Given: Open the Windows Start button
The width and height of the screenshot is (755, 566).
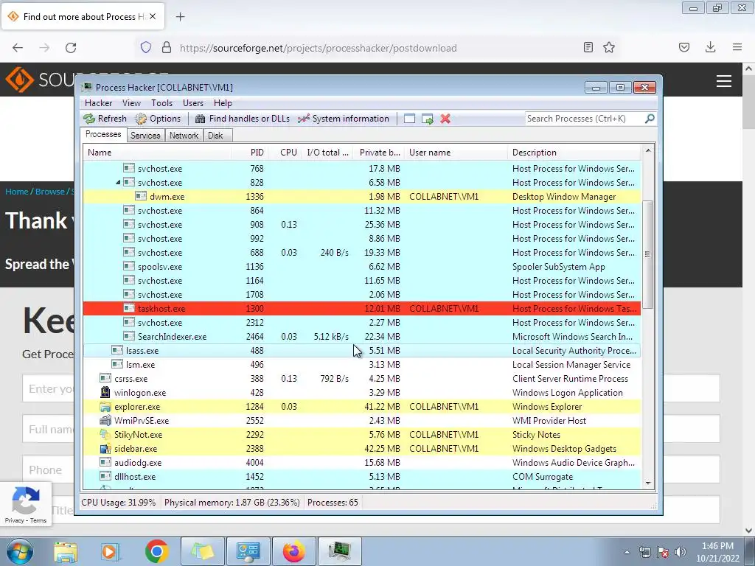Looking at the screenshot, I should [x=20, y=551].
